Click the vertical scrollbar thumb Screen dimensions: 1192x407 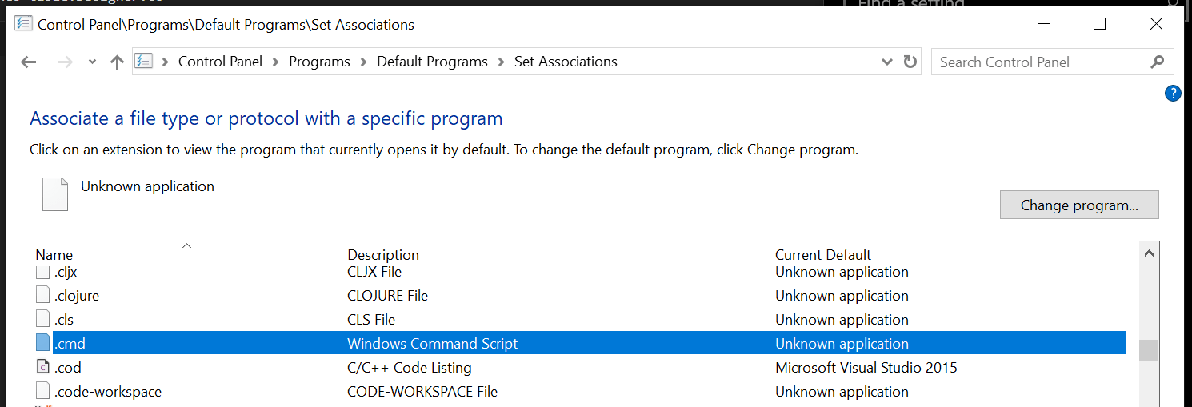point(1148,350)
